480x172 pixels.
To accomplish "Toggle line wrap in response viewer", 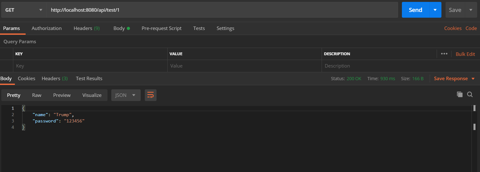I will tap(151, 95).
